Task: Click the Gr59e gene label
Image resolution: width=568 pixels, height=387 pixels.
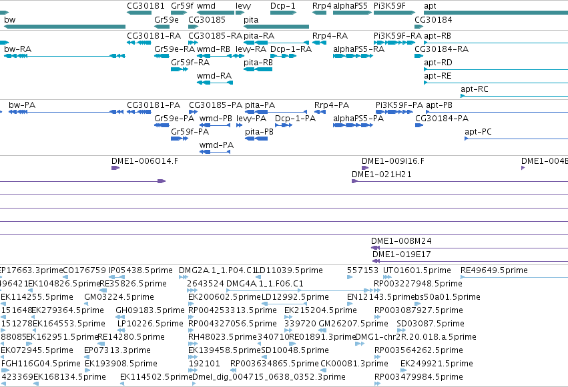Action: click(166, 19)
